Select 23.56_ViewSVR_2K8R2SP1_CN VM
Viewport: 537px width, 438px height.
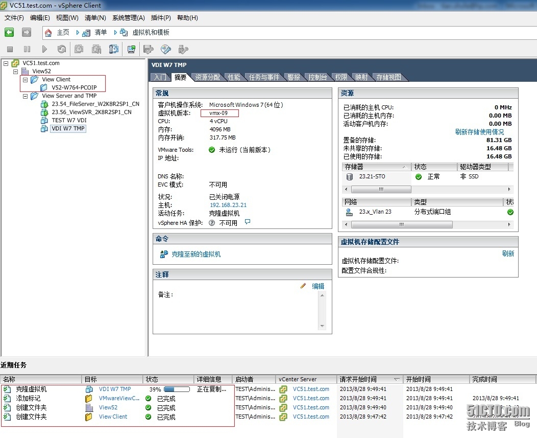pos(91,112)
